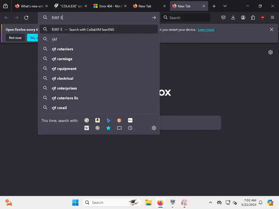Dismiss the Open Firefox notification bar
The height and width of the screenshot is (209, 279).
(x=272, y=29)
